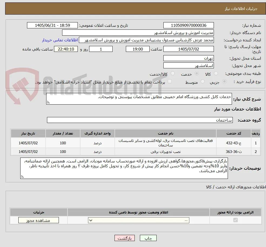Select the متوسط purchase type radio

(x=203, y=82)
